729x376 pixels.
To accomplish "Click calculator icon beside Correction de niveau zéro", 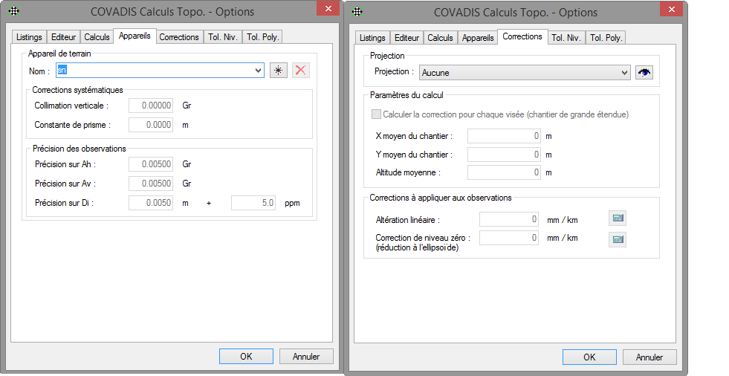I will coord(618,239).
